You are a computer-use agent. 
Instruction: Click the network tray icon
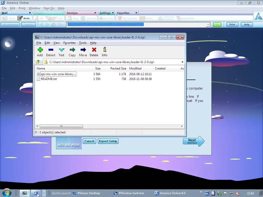(232, 193)
